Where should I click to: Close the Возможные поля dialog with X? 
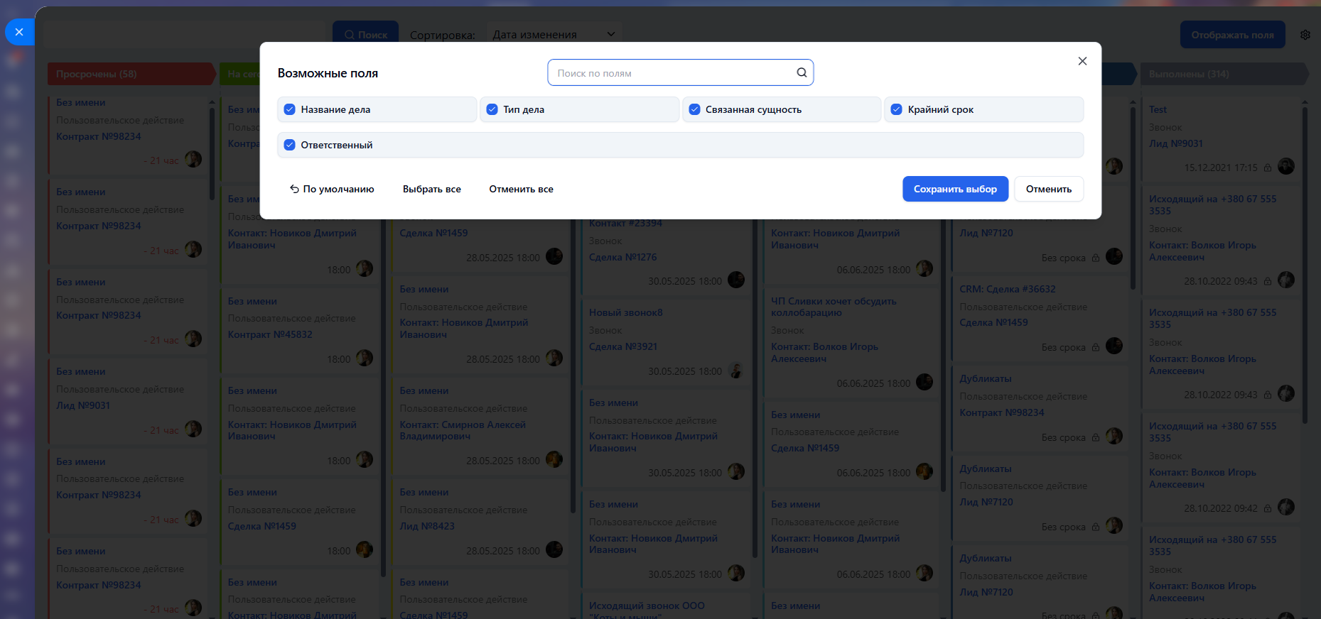(x=1082, y=61)
